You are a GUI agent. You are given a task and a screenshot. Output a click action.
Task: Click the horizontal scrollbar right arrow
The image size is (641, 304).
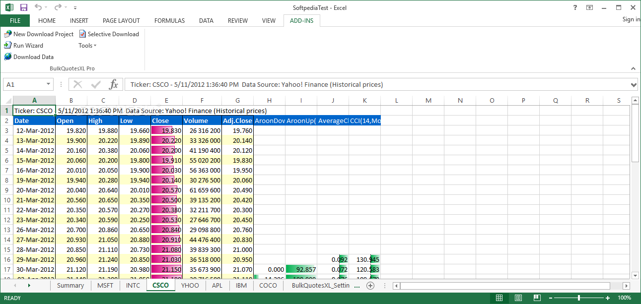click(x=627, y=286)
